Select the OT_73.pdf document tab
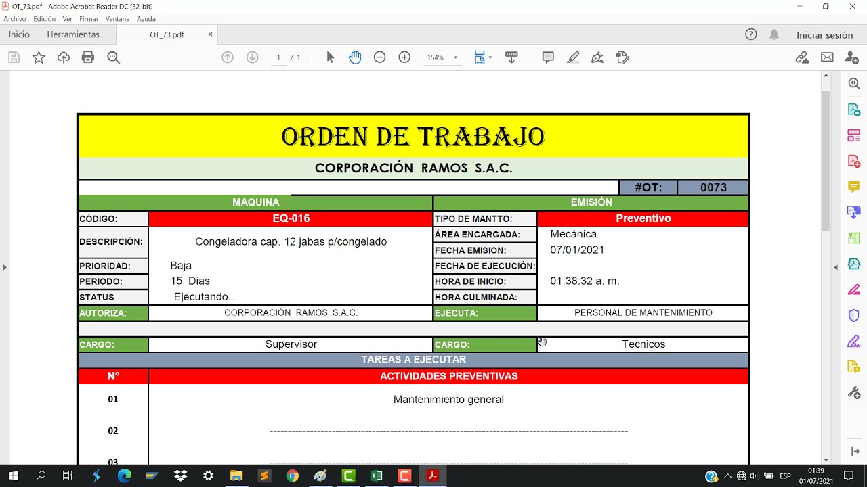The height and width of the screenshot is (487, 867). click(167, 34)
